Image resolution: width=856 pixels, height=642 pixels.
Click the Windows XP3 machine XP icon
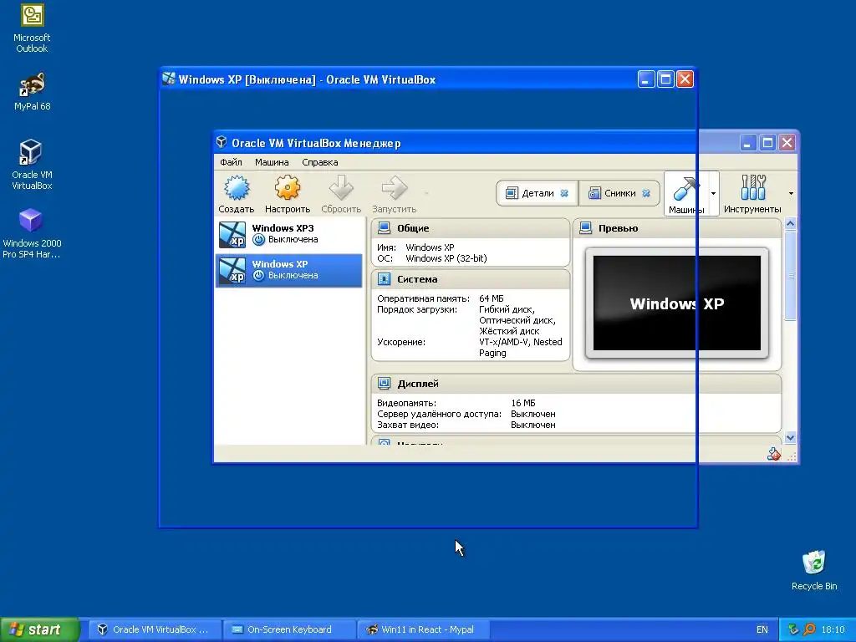pos(232,235)
